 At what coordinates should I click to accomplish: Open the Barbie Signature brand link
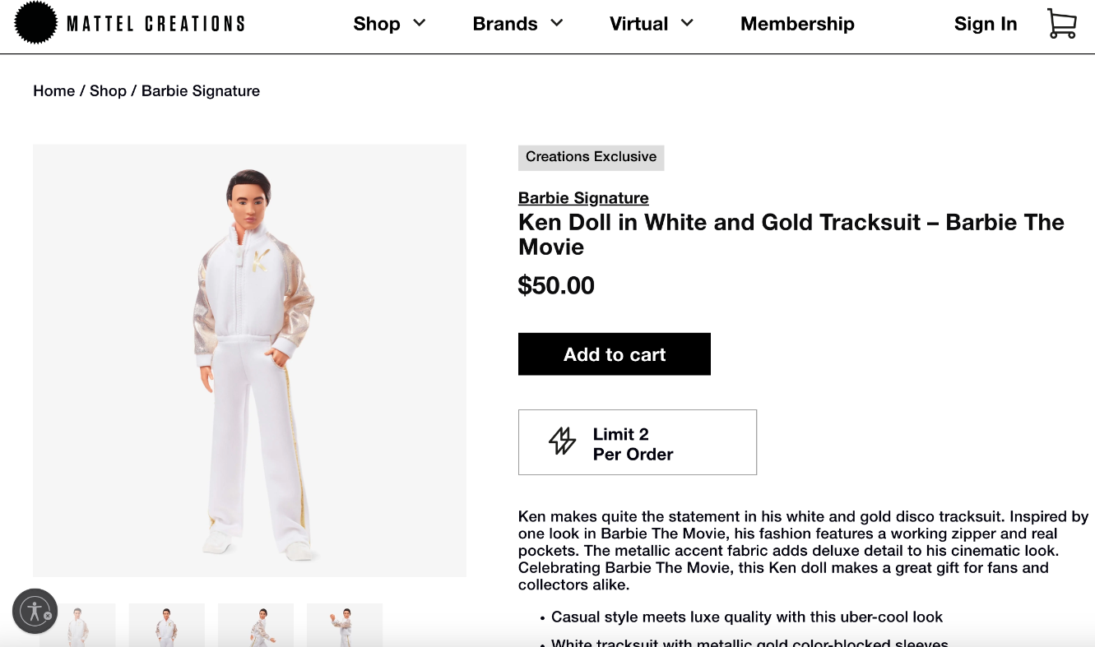click(x=583, y=197)
